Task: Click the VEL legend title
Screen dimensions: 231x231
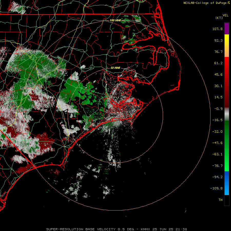Action: (x=225, y=15)
